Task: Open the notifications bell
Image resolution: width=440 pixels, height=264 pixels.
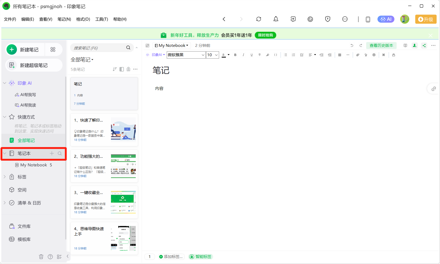Action: click(276, 19)
